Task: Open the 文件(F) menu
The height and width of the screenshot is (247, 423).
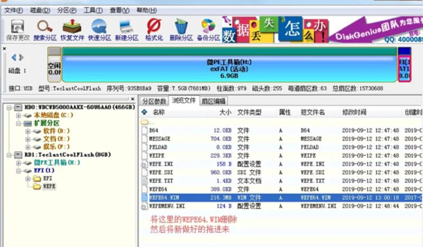Action: coord(14,10)
